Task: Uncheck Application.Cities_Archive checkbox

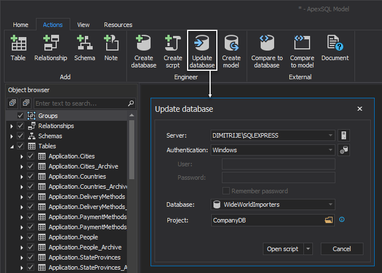Action: pyautogui.click(x=31, y=166)
